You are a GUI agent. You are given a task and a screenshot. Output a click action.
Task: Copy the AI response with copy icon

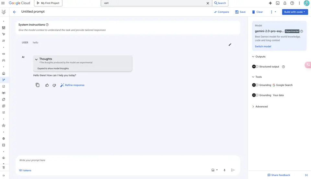38,85
